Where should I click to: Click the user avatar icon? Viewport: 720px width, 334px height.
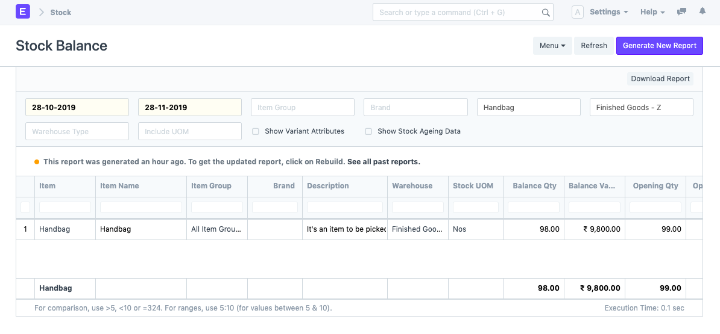tap(577, 12)
